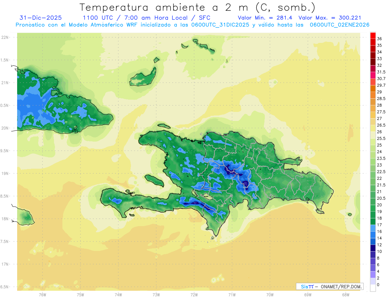388x299 pixels.
Task: Pick the pink legend swatch between 30.7 and 31.5
Action: coord(373,75)
